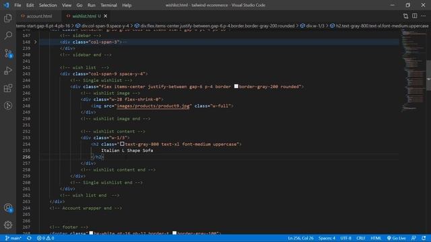The width and height of the screenshot is (431, 242).
Task: Change end of line sequence CRLF
Action: [x=361, y=238]
